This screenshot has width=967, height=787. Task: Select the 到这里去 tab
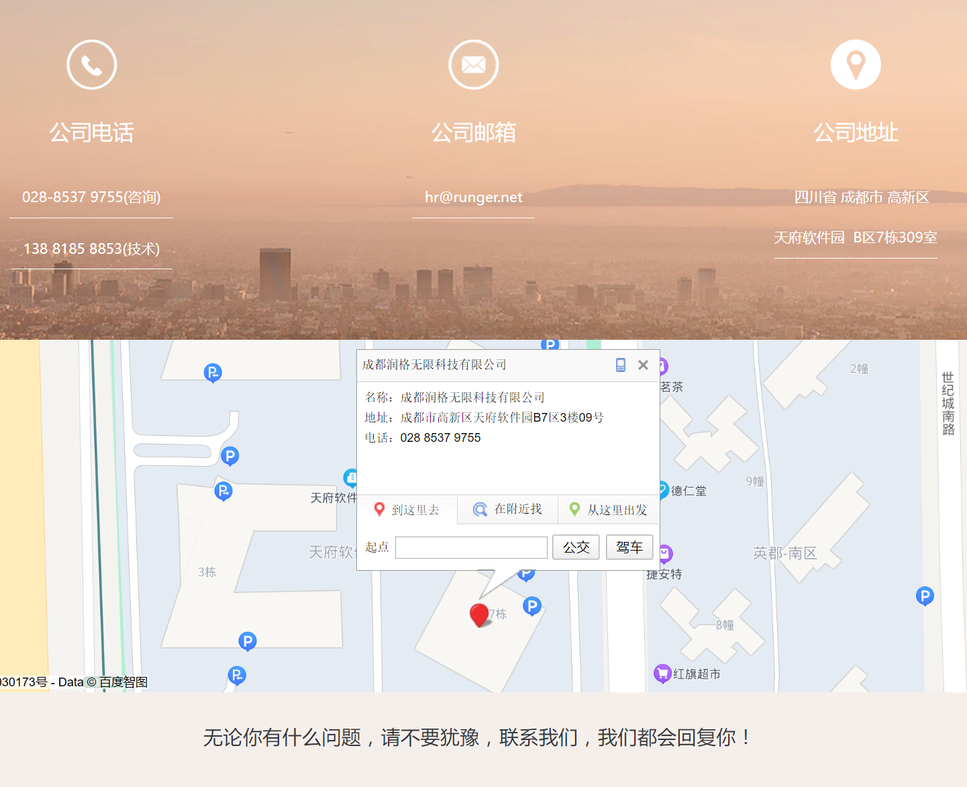point(407,510)
